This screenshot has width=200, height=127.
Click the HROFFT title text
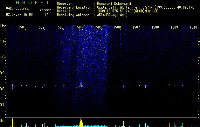click(x=32, y=3)
